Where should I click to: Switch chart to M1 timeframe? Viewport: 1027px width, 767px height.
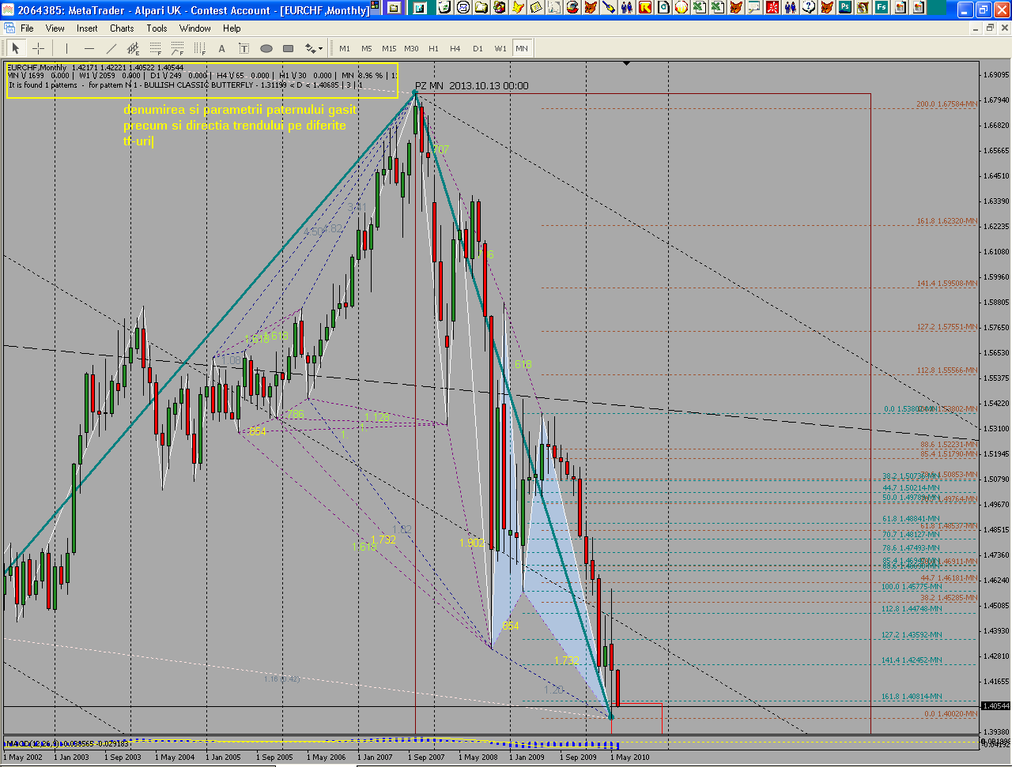point(345,48)
